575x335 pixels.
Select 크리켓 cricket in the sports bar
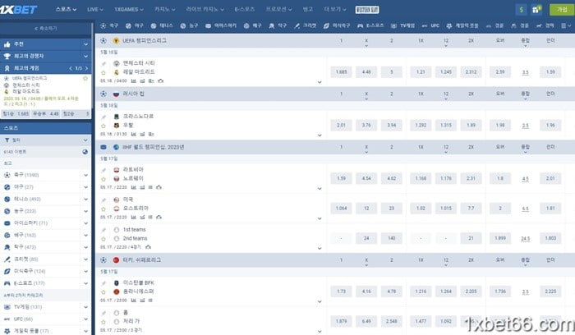coord(305,25)
